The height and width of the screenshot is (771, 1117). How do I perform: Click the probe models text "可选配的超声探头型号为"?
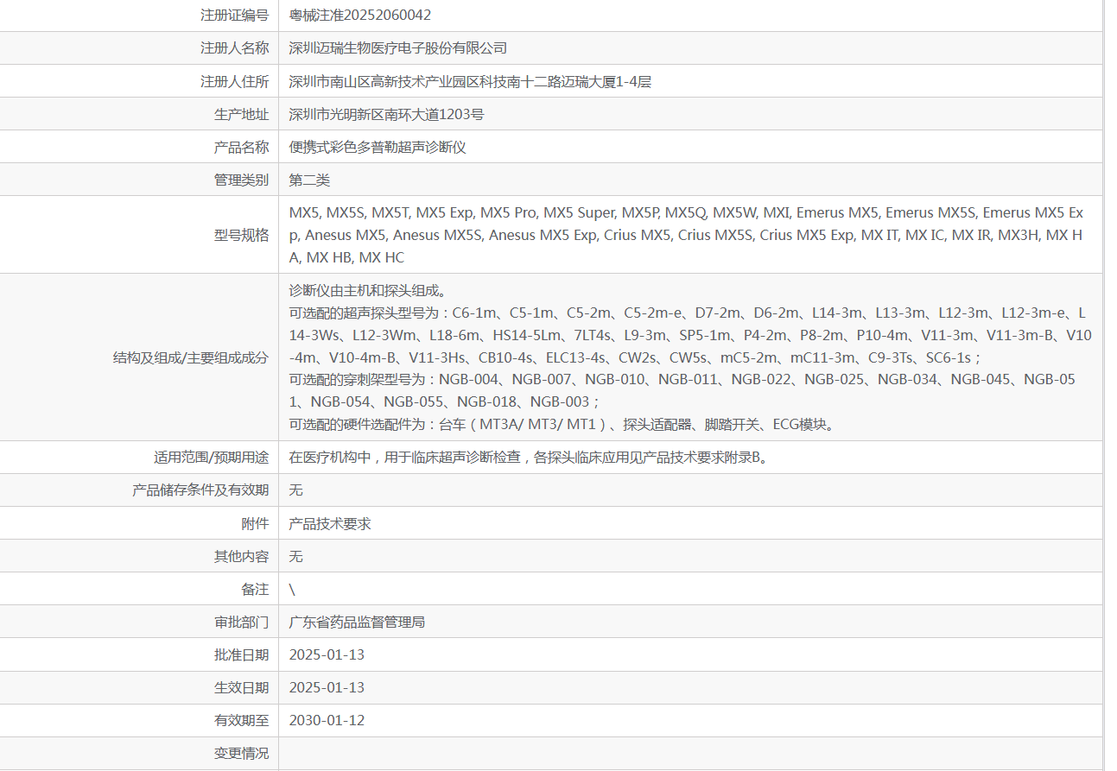click(x=690, y=335)
